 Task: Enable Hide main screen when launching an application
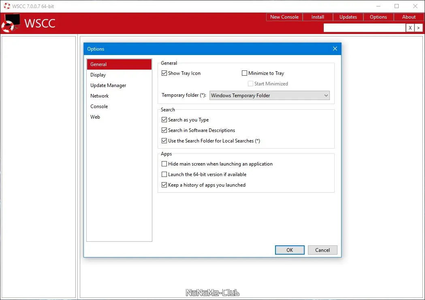(x=164, y=164)
